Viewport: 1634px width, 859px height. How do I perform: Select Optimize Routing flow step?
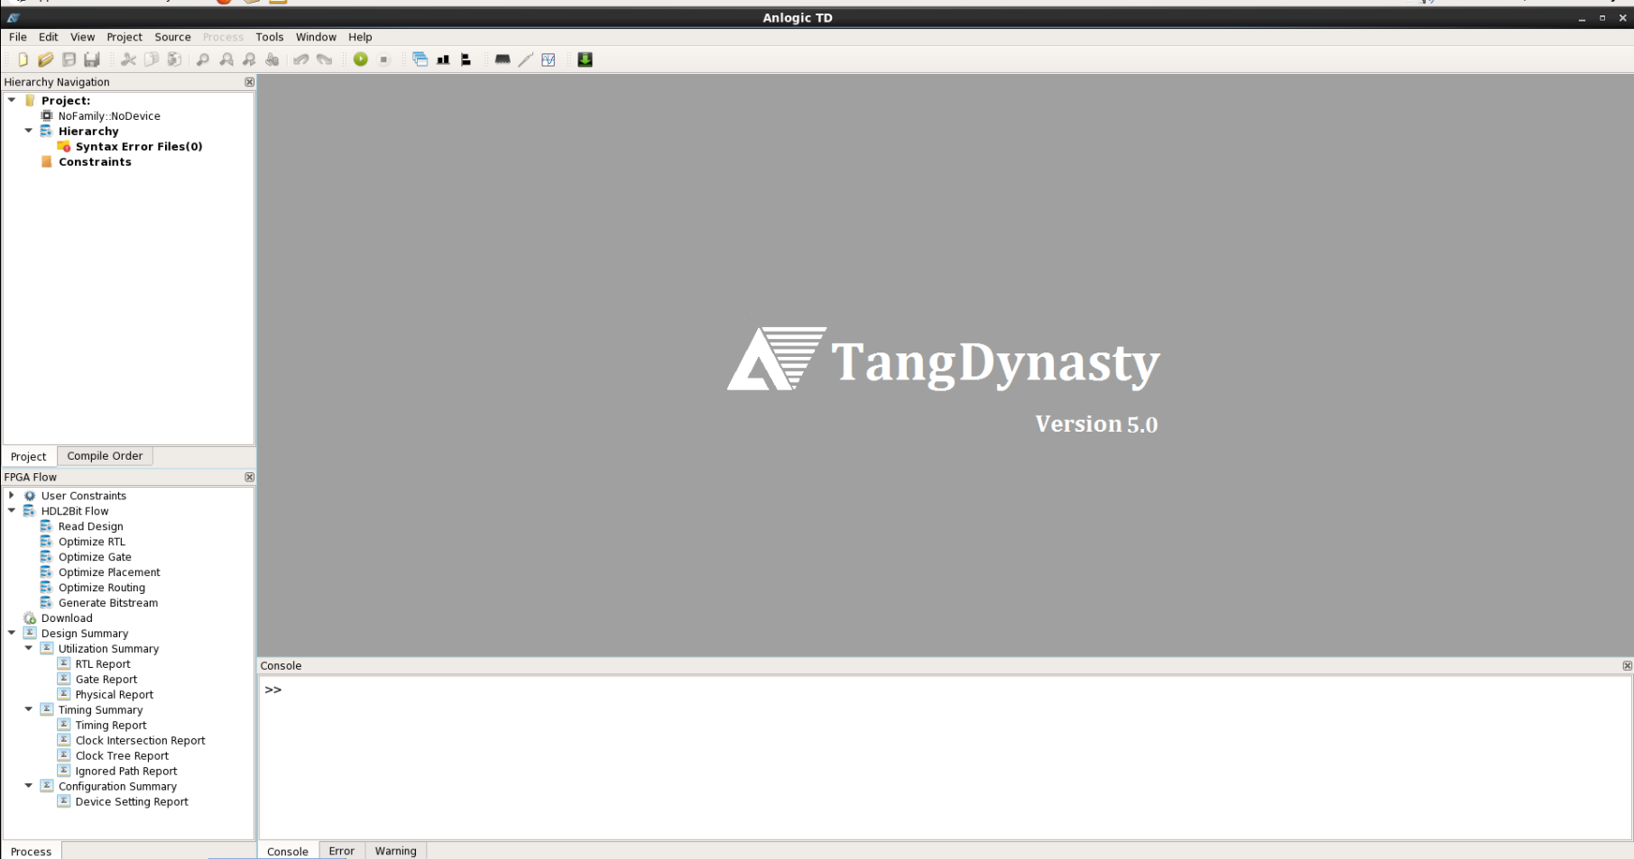tap(102, 588)
